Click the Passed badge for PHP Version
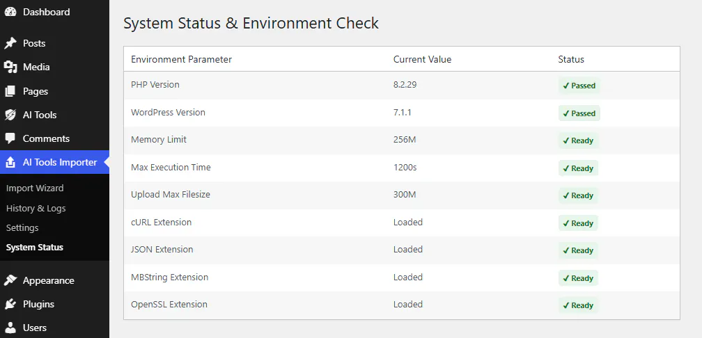The width and height of the screenshot is (702, 338). (579, 86)
